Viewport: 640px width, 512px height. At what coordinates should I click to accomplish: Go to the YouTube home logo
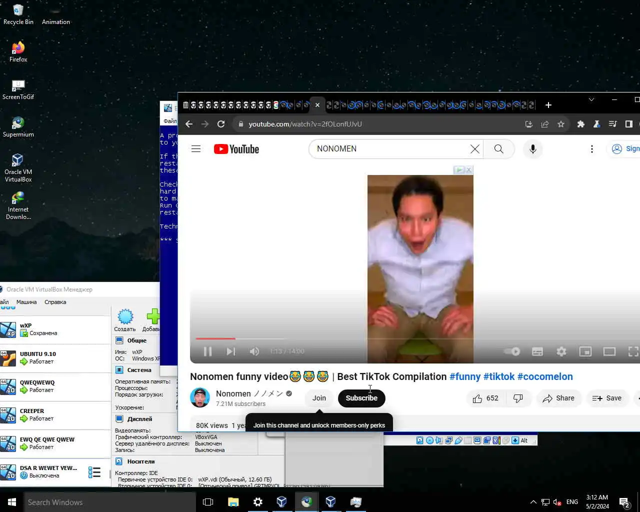(236, 149)
